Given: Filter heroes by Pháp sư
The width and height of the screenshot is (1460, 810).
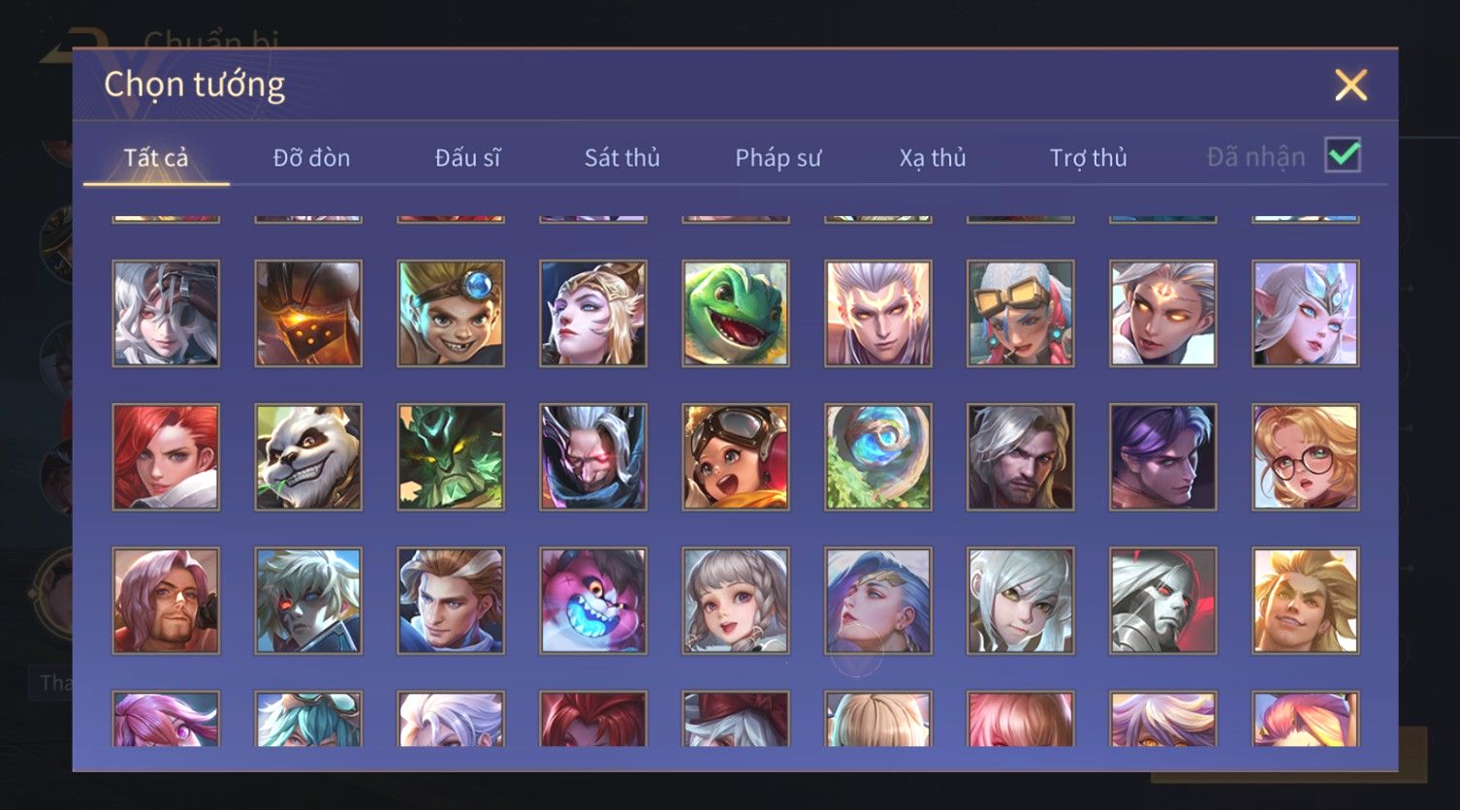Looking at the screenshot, I should [x=778, y=157].
